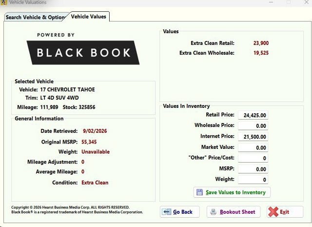This screenshot has width=312, height=227.
Task: Select the Vehicle Values tab
Action: (89, 17)
